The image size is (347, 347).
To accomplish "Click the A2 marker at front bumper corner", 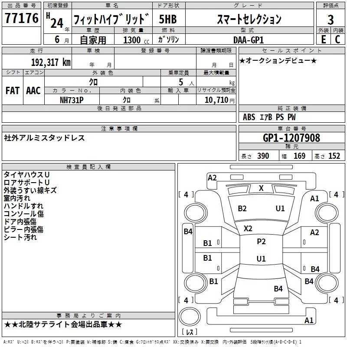I will 212,178.
